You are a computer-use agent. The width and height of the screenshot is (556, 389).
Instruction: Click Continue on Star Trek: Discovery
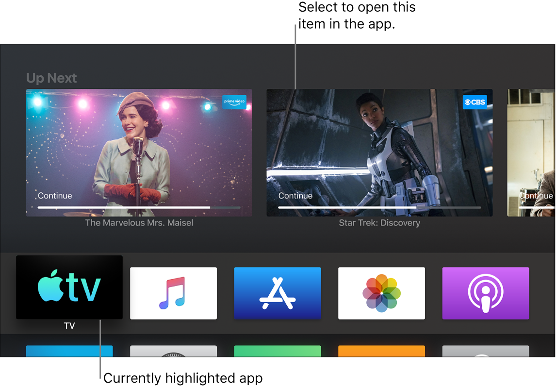[295, 195]
